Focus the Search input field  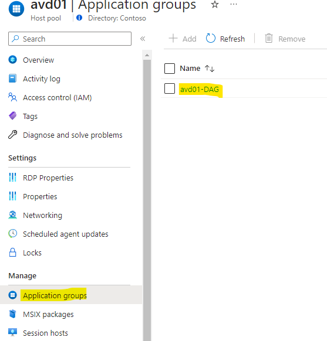click(70, 39)
